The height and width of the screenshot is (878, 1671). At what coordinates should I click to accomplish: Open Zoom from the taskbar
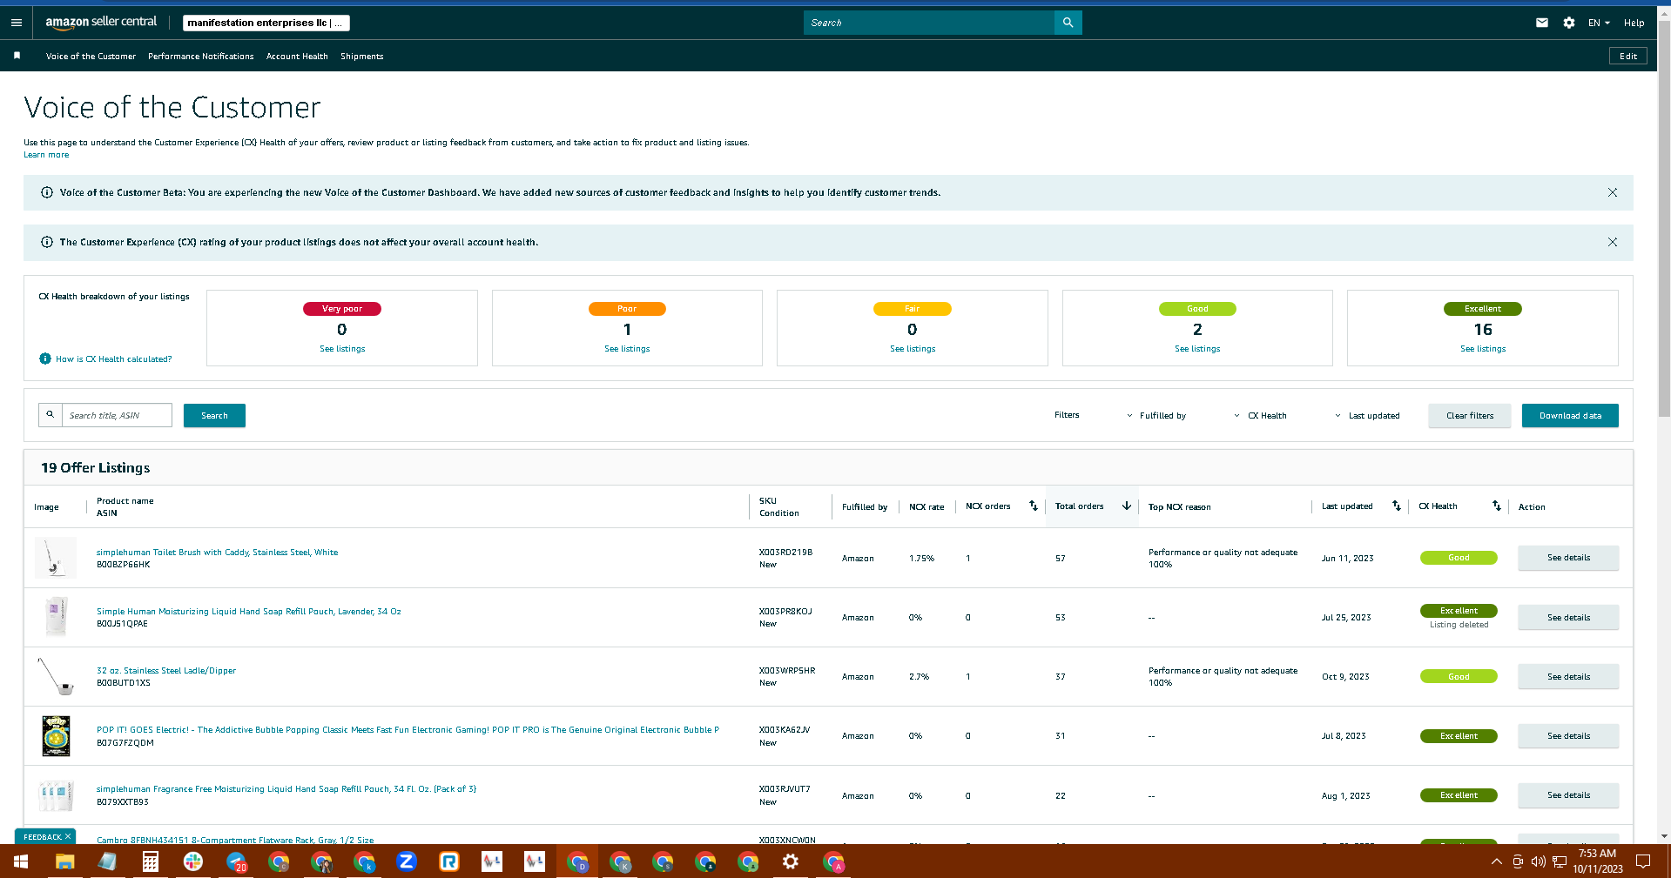point(407,861)
